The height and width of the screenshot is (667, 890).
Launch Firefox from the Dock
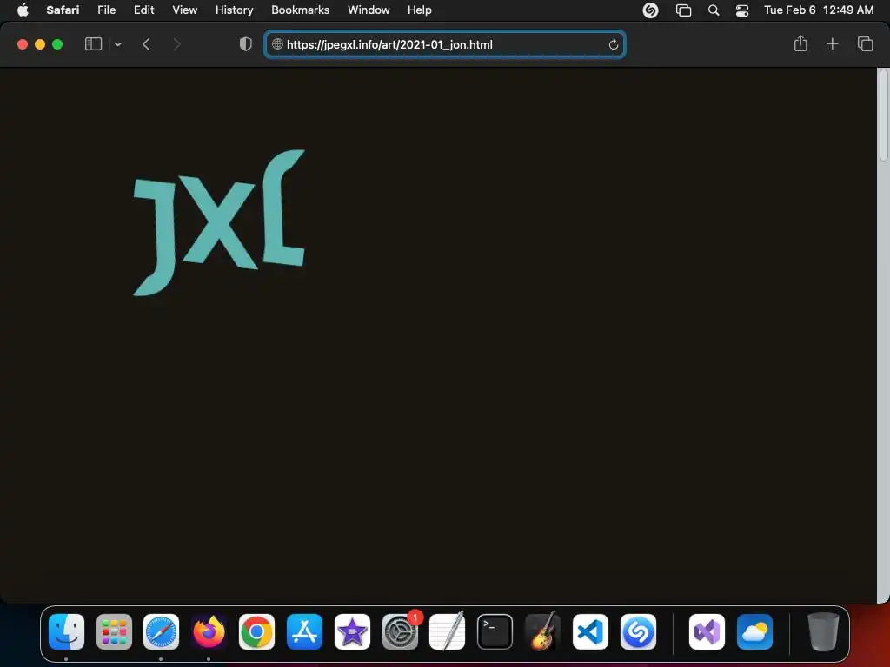(x=209, y=631)
